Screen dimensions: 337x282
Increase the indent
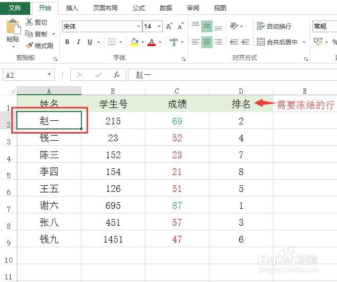(245, 42)
